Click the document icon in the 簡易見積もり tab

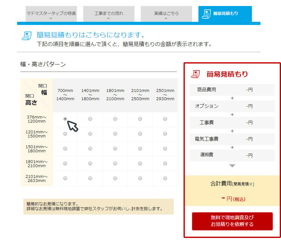point(207,14)
